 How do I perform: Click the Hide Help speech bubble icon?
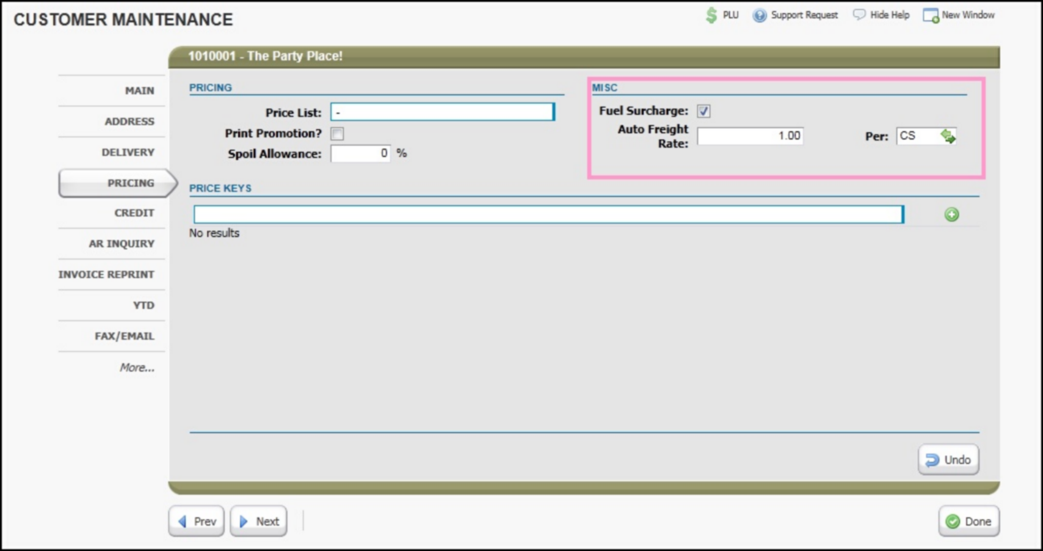(859, 14)
